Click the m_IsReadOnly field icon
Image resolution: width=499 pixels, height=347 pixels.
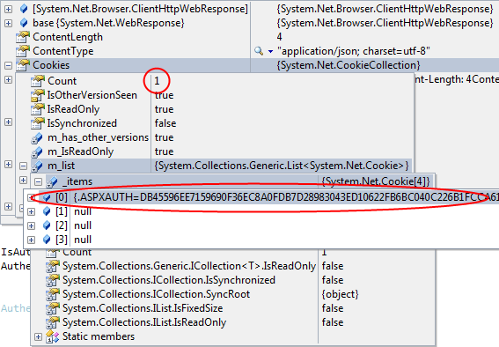point(37,151)
